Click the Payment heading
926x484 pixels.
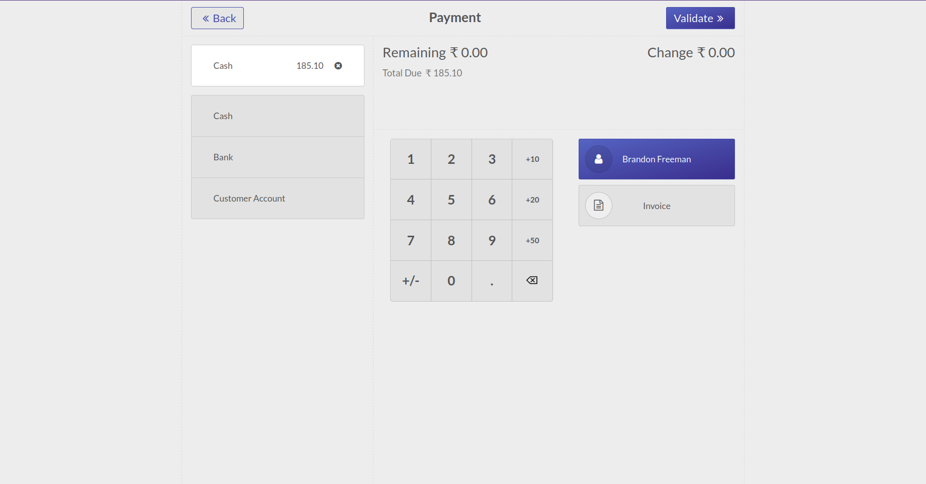tap(455, 18)
